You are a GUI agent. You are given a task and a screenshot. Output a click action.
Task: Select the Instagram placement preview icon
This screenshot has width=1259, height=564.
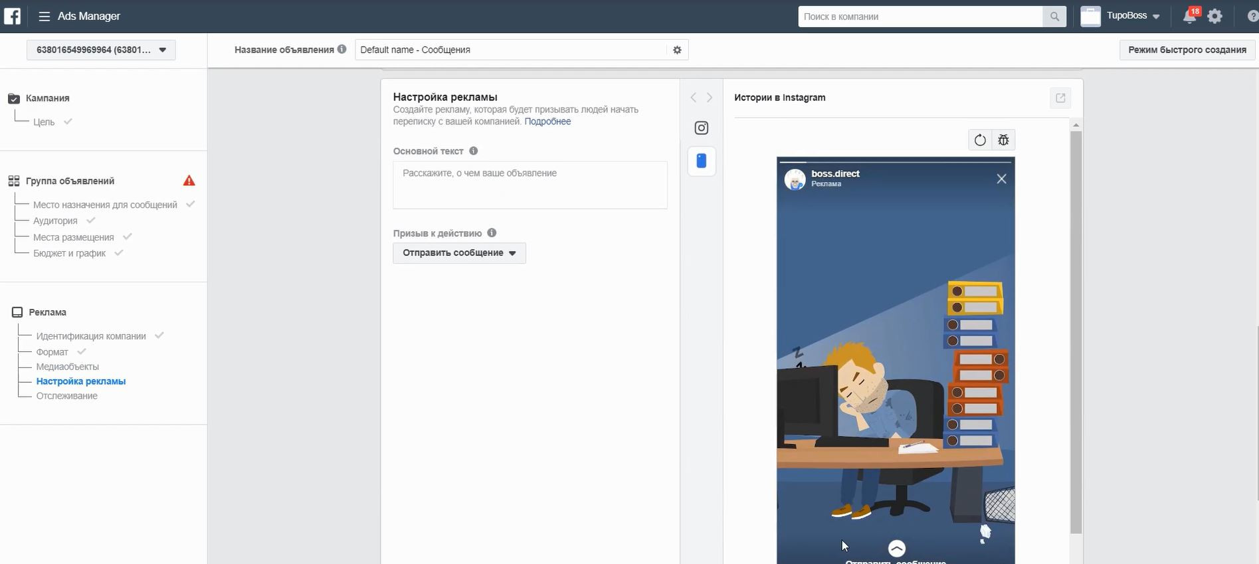(x=701, y=128)
